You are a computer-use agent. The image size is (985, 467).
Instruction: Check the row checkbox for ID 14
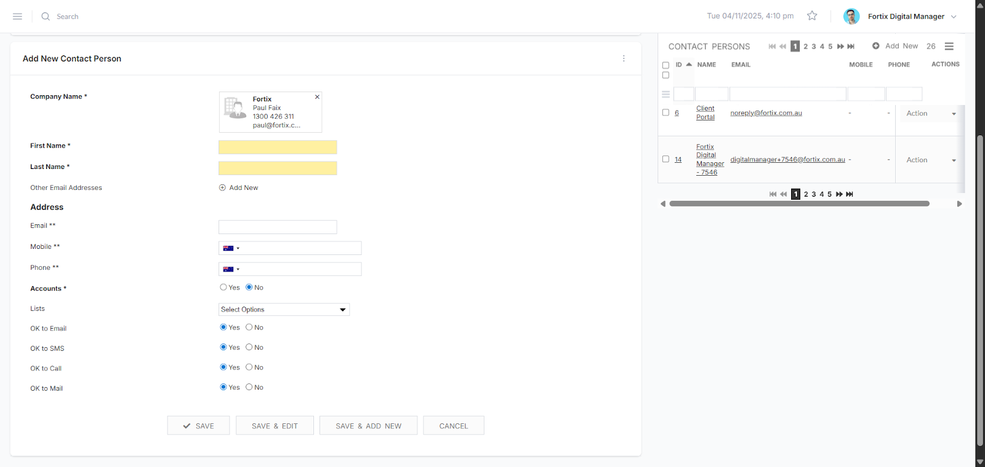tap(665, 159)
